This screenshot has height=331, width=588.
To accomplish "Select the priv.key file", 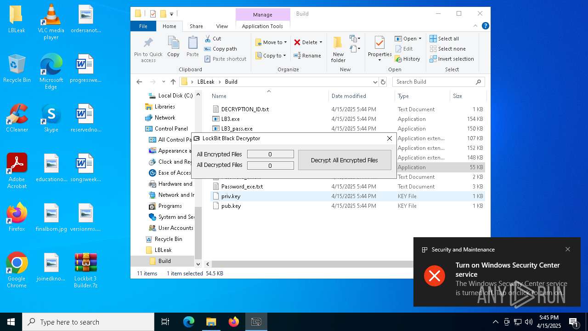I will (231, 196).
